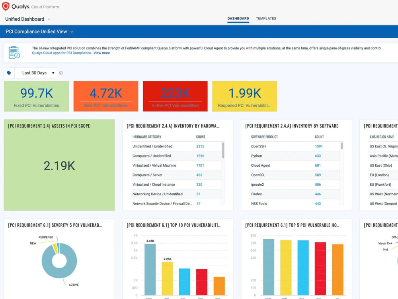The image size is (398, 299).
Task: Click the Inventory by Software widget title
Action: pos(292,126)
